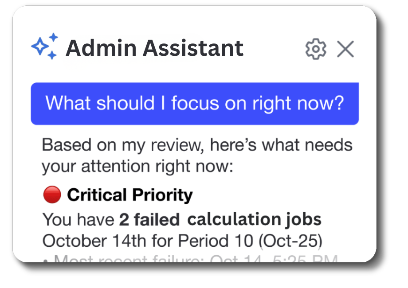
Task: Click the bold "2 failed" text
Action: (x=149, y=219)
